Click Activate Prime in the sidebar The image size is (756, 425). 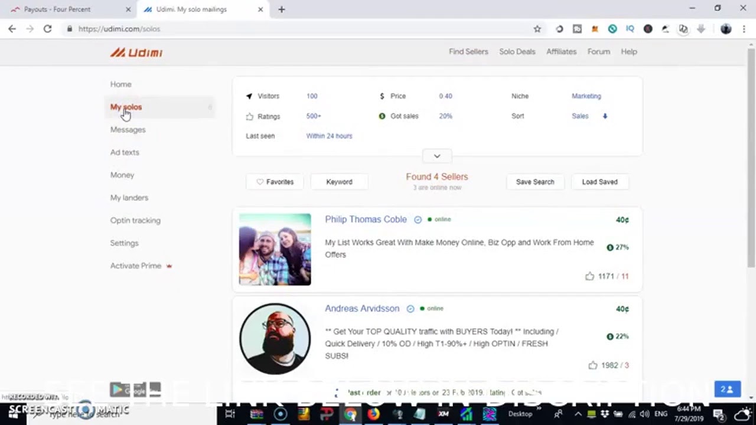point(136,266)
